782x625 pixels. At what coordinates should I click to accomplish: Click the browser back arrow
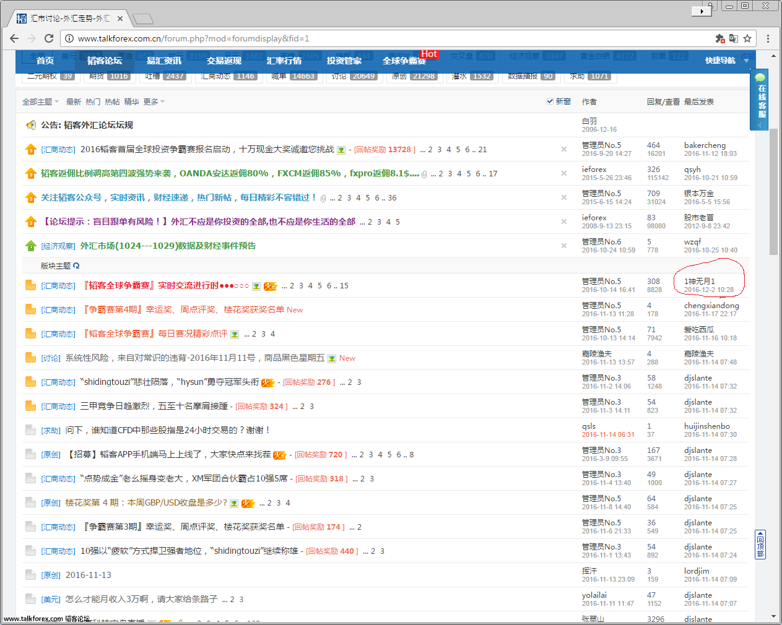(14, 38)
